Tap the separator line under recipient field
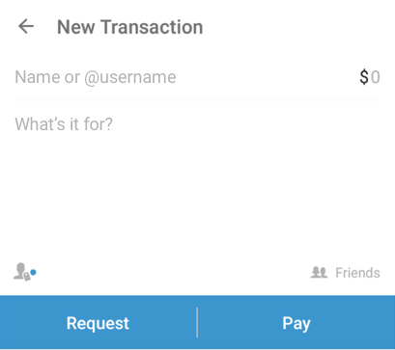Screen dimensions: 395x350 (x=197, y=100)
